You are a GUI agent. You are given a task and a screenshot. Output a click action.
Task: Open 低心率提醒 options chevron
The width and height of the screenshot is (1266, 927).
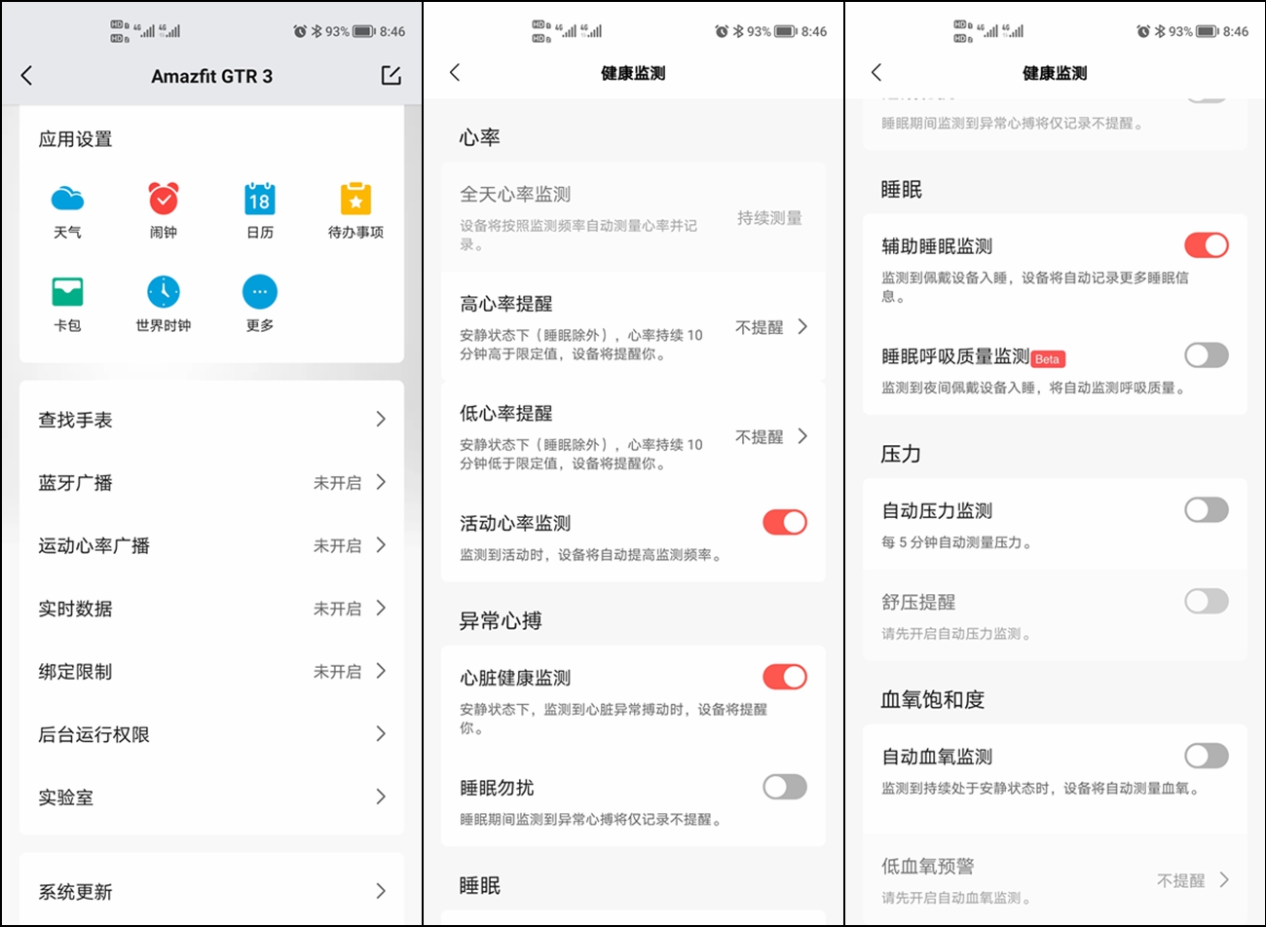point(802,436)
